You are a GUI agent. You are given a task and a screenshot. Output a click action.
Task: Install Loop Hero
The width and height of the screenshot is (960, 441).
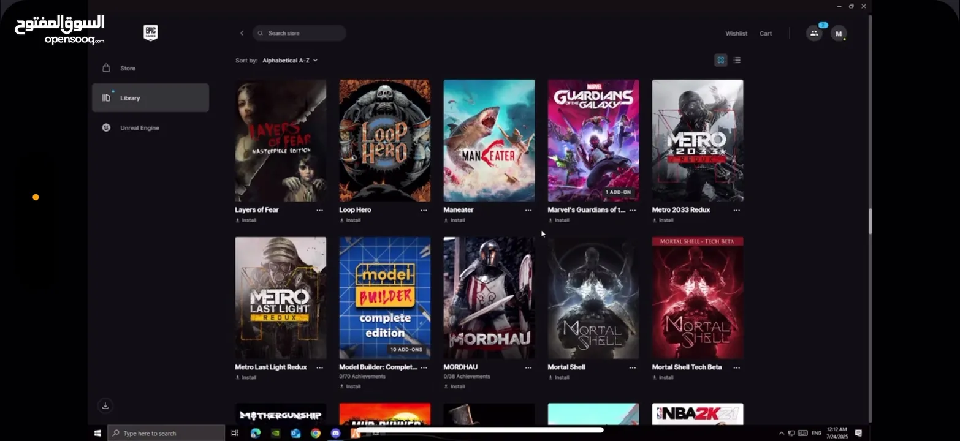tap(350, 221)
